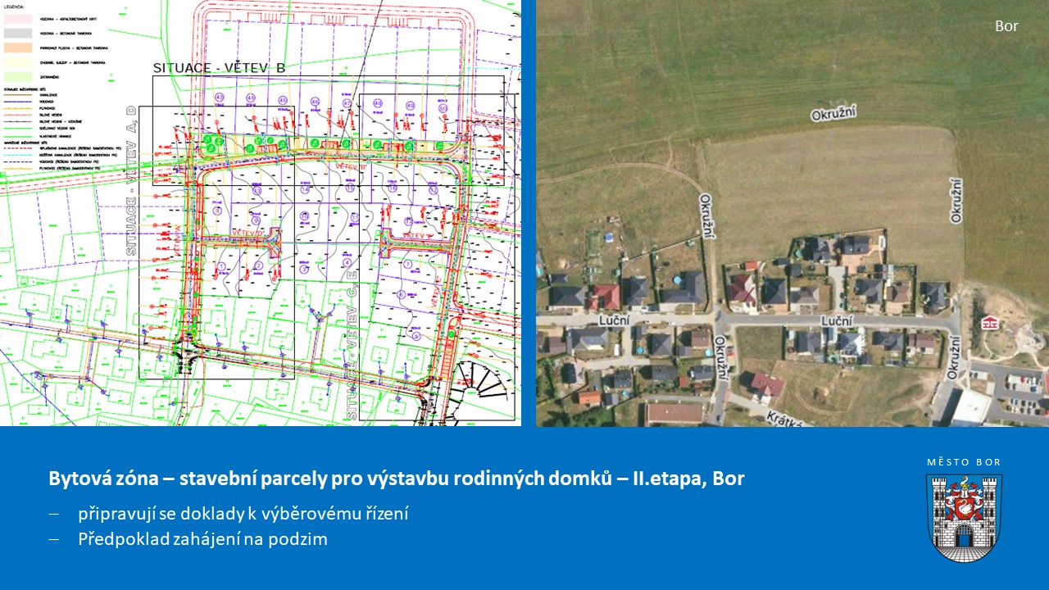Click the bullet about "výběrovému řízení"
Screen dimensions: 1049x590
pos(243,514)
